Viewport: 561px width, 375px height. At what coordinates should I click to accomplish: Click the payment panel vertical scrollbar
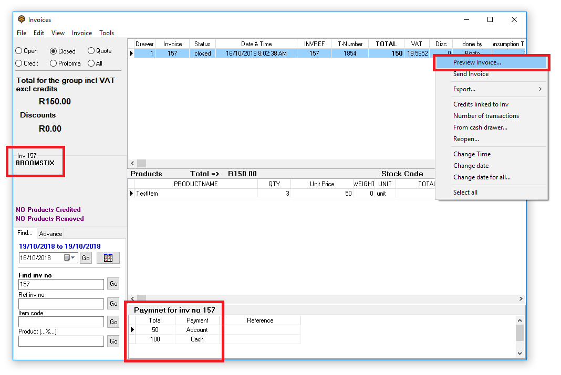(520, 333)
